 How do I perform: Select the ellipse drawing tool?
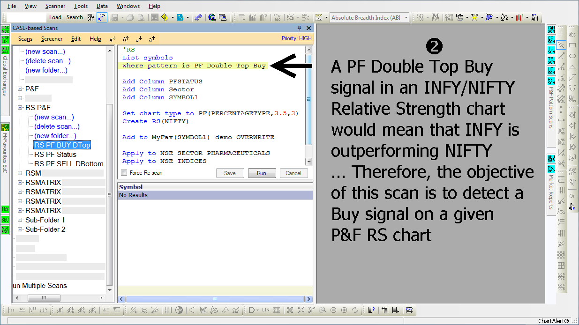[x=572, y=56]
